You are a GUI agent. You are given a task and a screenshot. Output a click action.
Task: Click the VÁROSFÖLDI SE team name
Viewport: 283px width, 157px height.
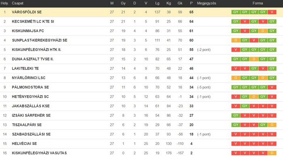pyautogui.click(x=27, y=12)
